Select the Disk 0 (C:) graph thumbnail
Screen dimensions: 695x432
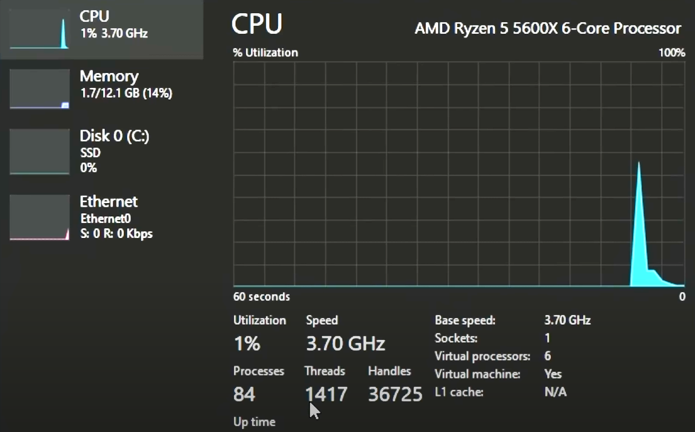tap(39, 151)
